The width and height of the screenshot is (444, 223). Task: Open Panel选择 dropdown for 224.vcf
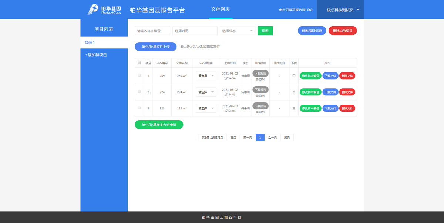(x=206, y=92)
